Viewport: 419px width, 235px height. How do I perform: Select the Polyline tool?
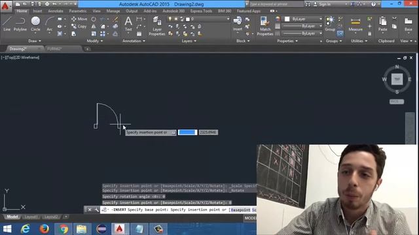coord(20,24)
